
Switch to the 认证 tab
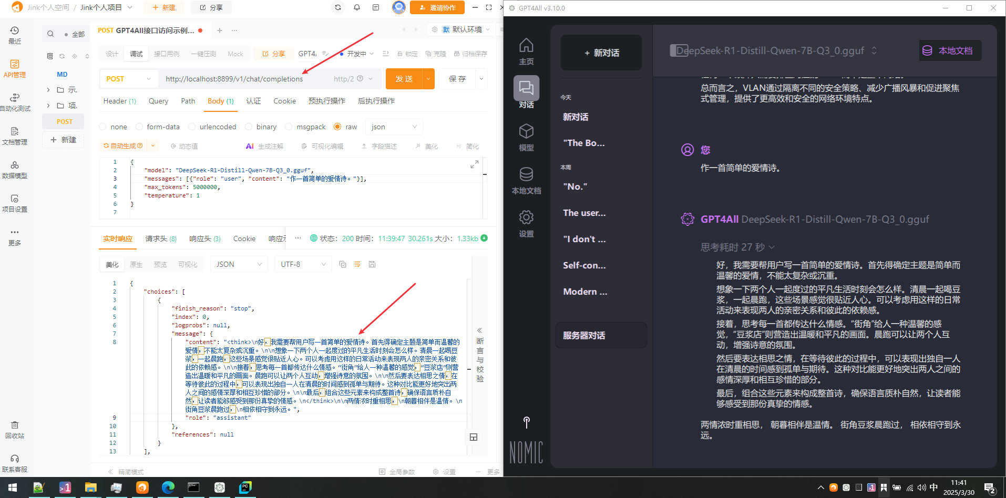pyautogui.click(x=253, y=101)
